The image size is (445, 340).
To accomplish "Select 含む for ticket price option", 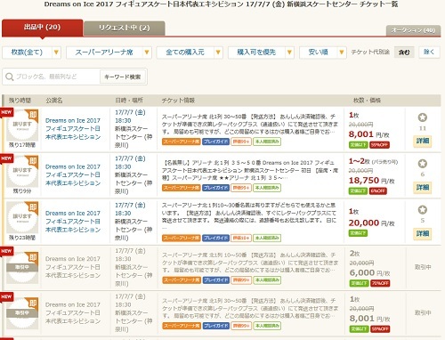I will [x=404, y=53].
